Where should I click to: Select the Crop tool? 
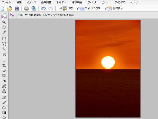[4, 65]
